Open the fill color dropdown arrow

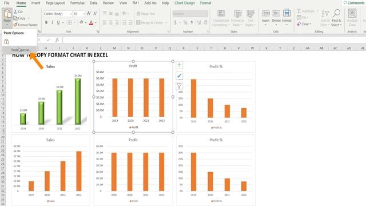(86, 23)
